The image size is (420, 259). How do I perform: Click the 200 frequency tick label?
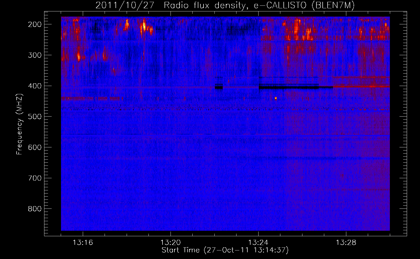pos(35,24)
